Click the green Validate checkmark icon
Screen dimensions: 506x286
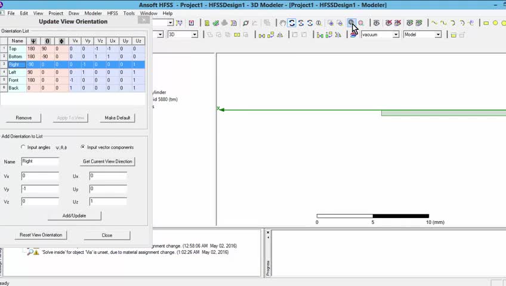[215, 23]
